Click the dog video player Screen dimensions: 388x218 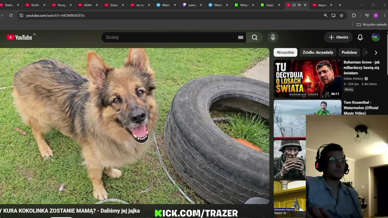pyautogui.click(x=135, y=126)
